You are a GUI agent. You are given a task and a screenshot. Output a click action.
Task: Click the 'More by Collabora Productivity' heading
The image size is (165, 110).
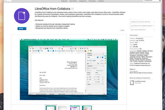point(140,78)
